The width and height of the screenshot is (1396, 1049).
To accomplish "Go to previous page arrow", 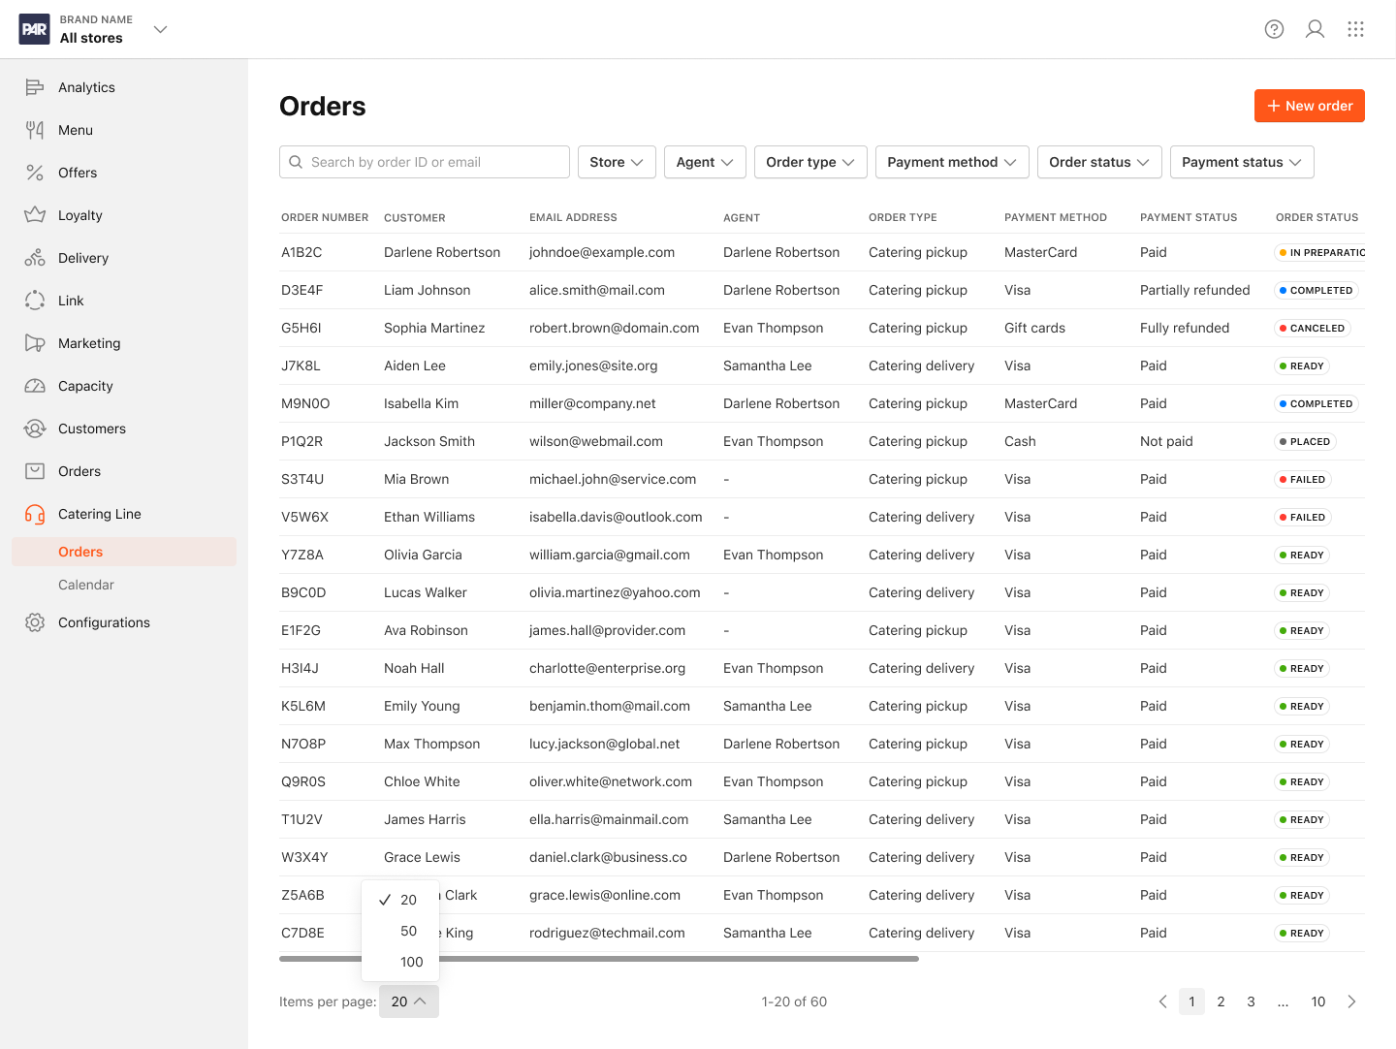I will 1162,1001.
